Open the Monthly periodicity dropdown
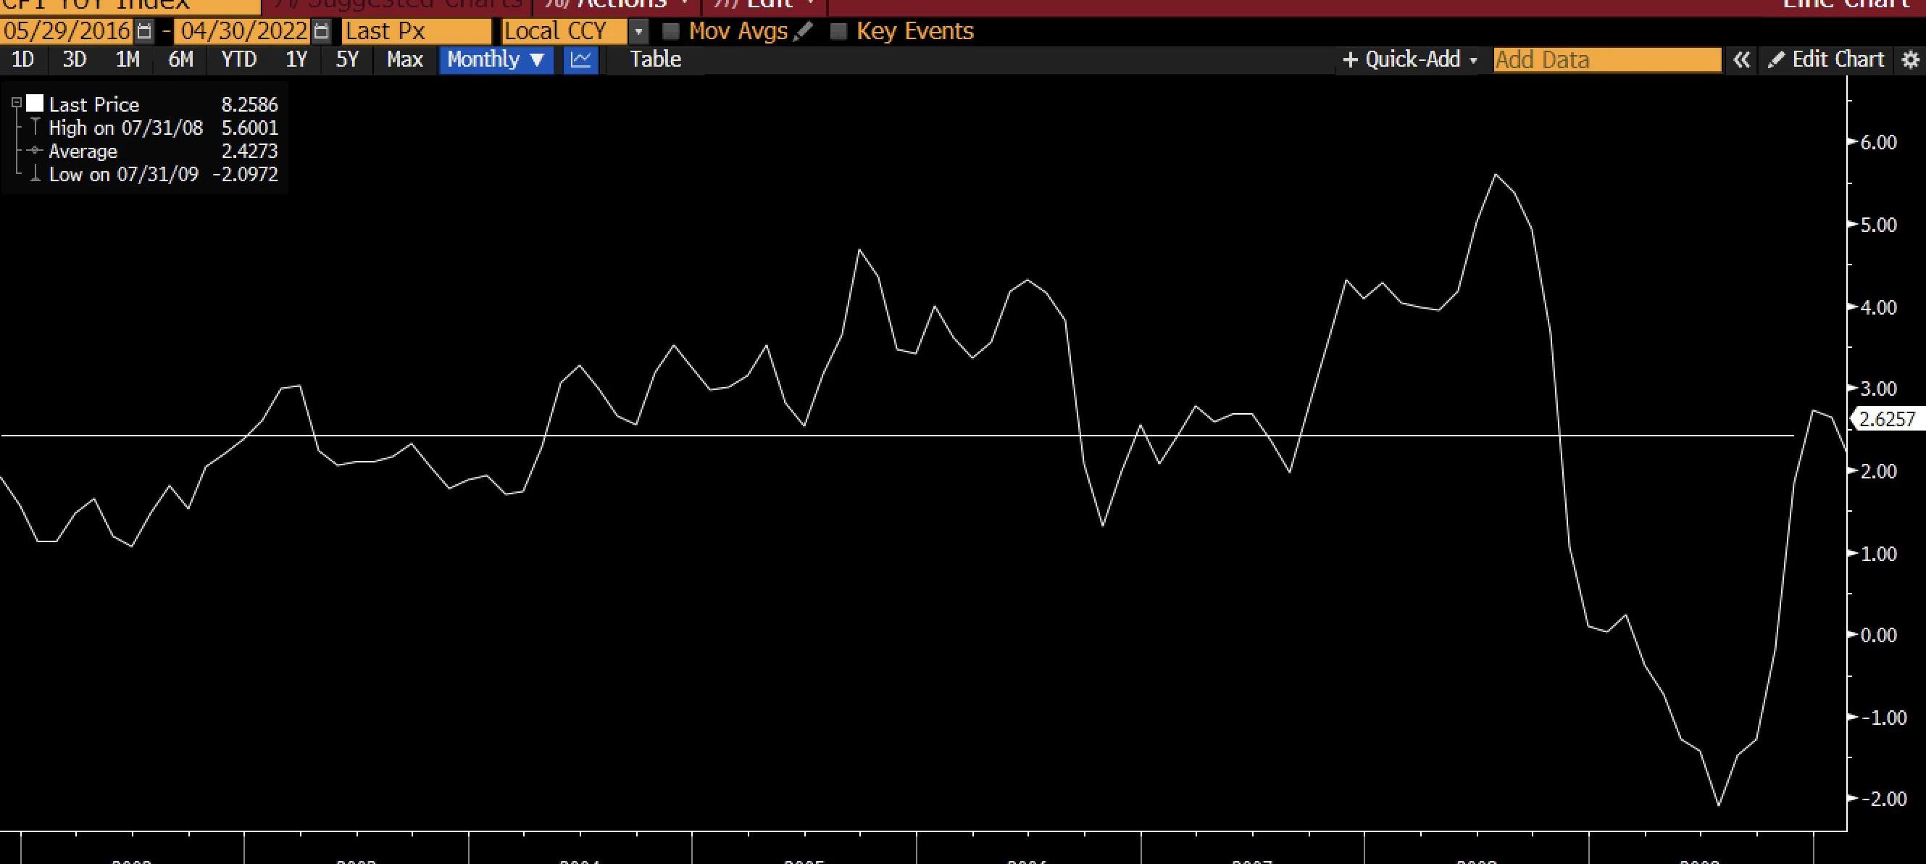 (x=495, y=60)
